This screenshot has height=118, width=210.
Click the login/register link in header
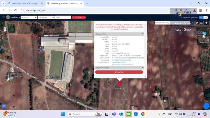click(x=189, y=18)
